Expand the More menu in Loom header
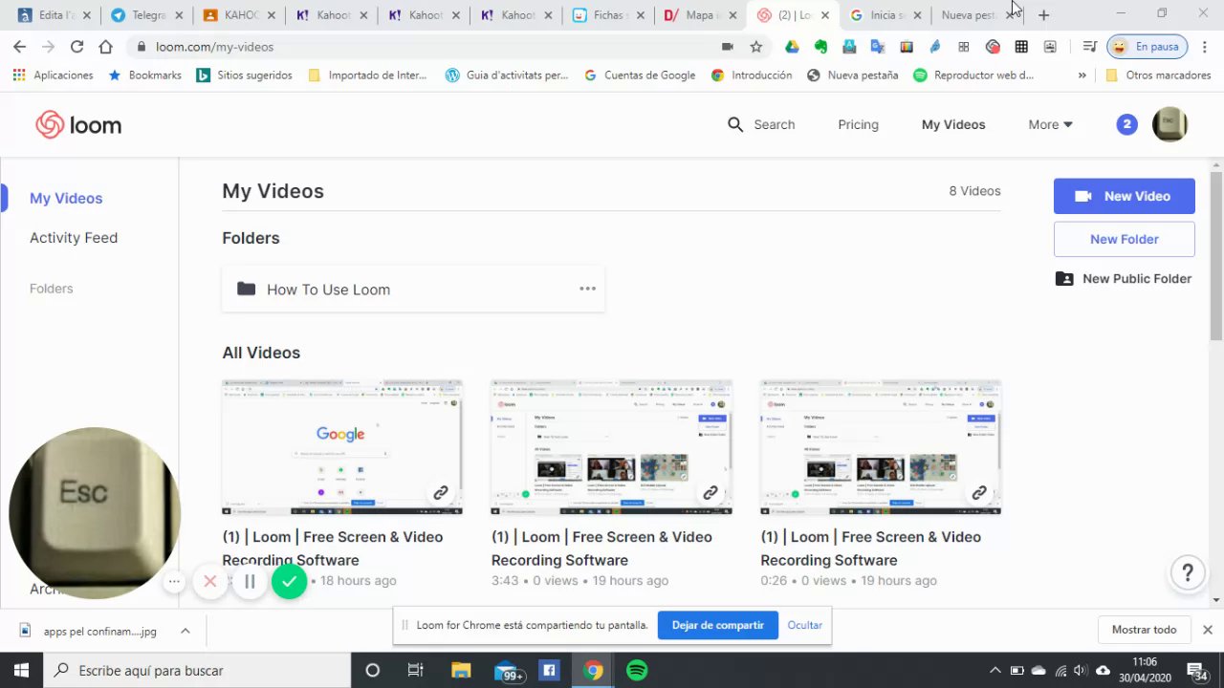This screenshot has width=1224, height=688. tap(1050, 124)
